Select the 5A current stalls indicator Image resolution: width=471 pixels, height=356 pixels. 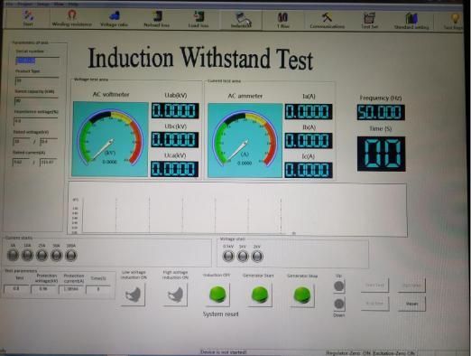click(13, 255)
